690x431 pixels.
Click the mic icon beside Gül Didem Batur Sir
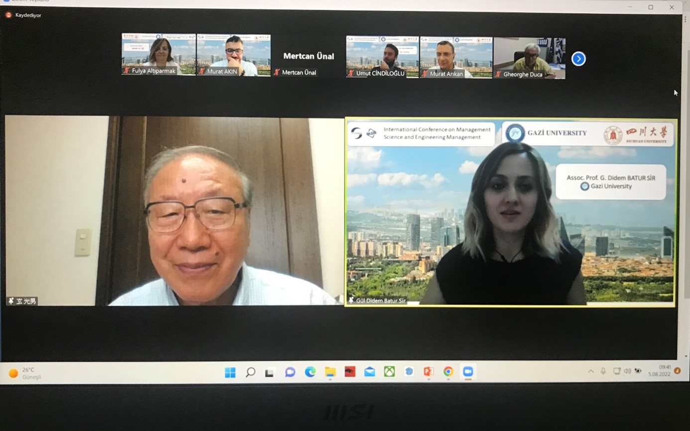click(351, 301)
